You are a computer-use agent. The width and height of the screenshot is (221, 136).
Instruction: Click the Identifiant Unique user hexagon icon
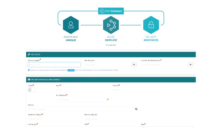coord(71,25)
